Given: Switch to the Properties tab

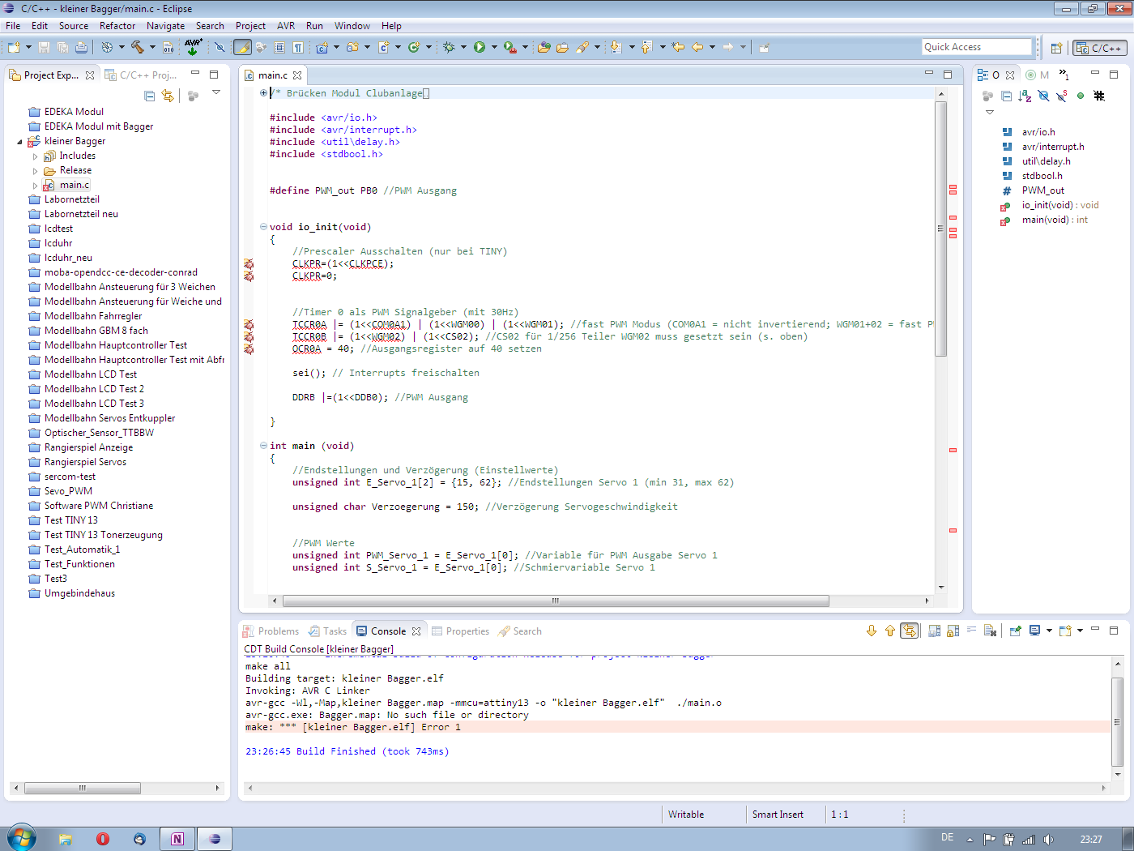Looking at the screenshot, I should coord(460,631).
